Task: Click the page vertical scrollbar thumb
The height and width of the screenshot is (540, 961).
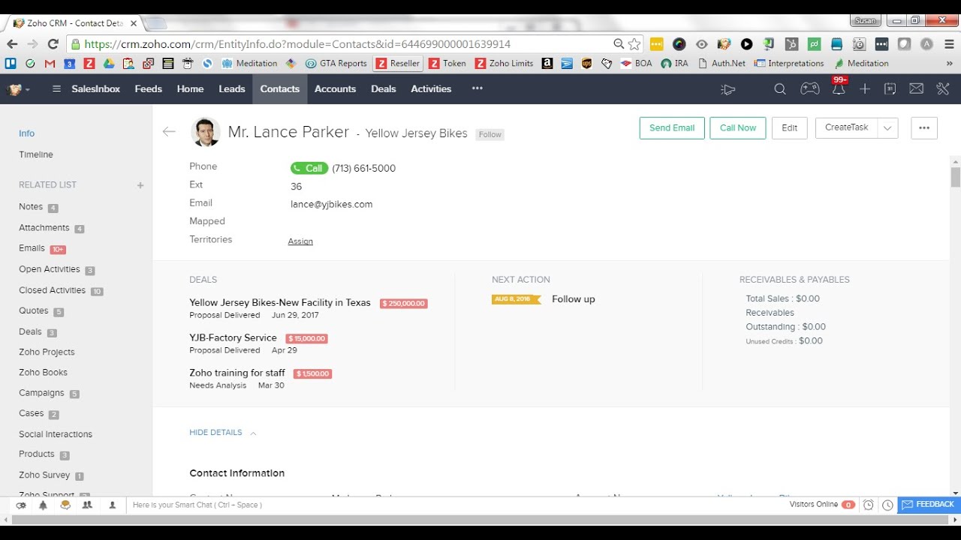Action: pyautogui.click(x=956, y=177)
